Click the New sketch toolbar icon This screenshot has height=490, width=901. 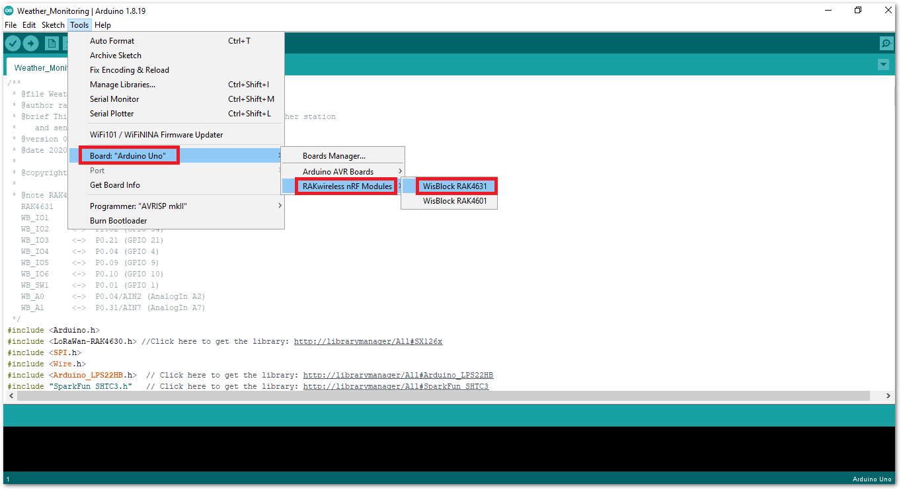[52, 44]
